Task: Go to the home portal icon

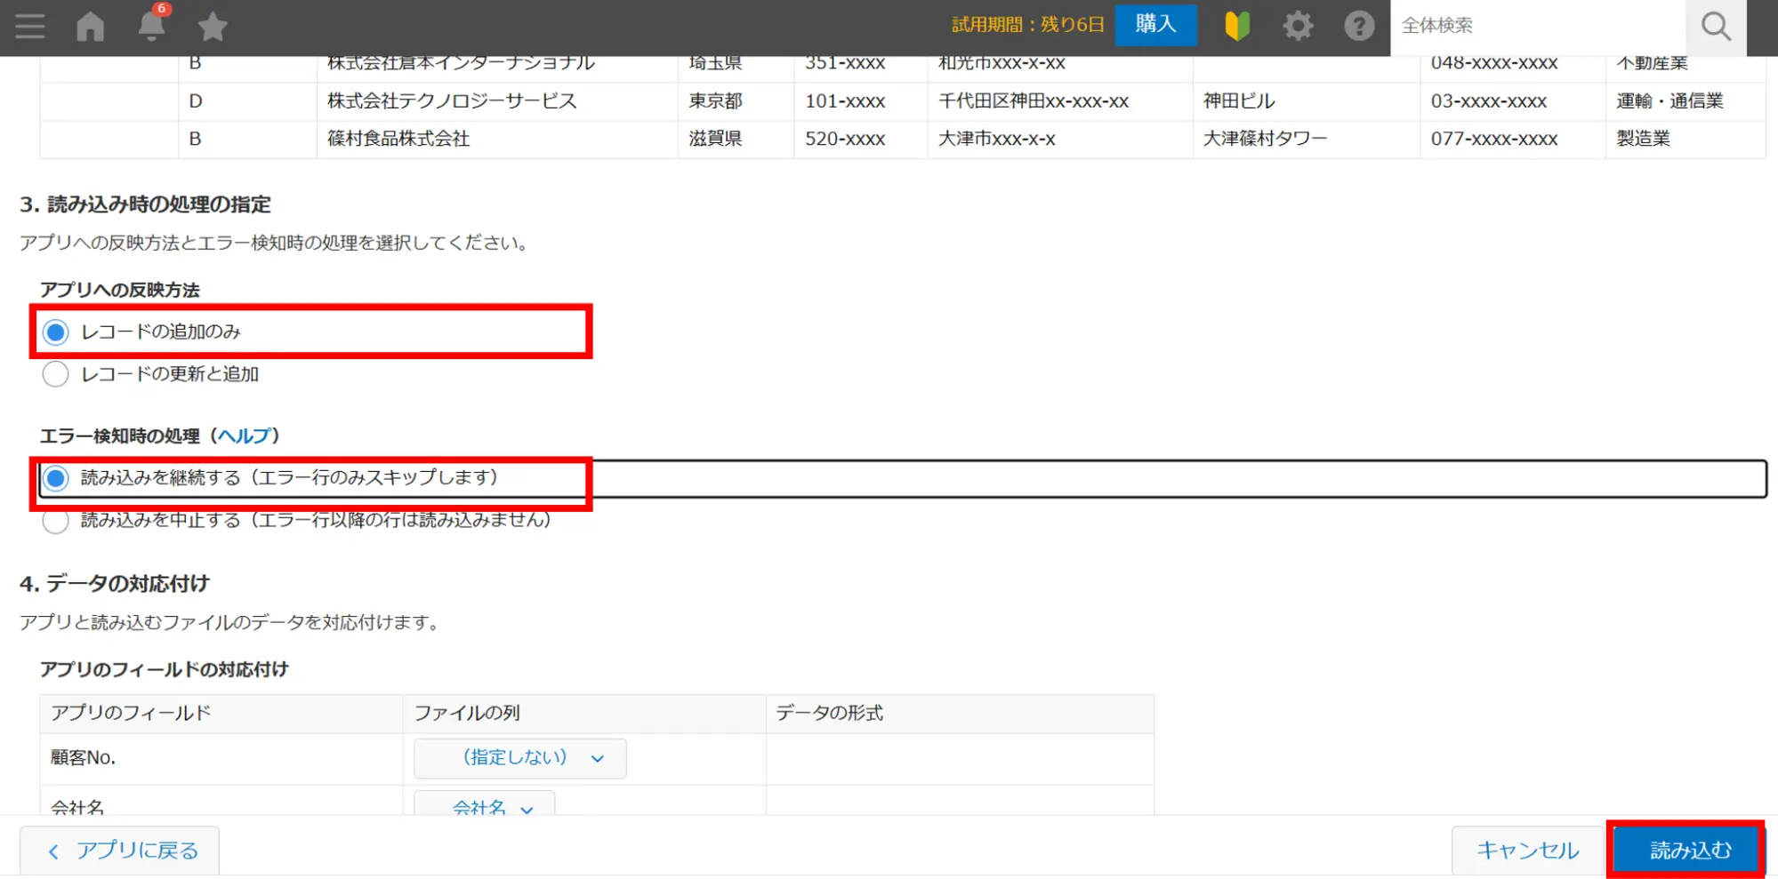Action: pyautogui.click(x=90, y=27)
